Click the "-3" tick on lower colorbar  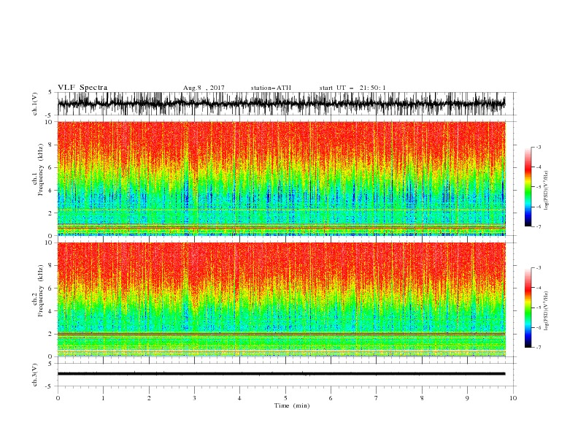click(538, 268)
